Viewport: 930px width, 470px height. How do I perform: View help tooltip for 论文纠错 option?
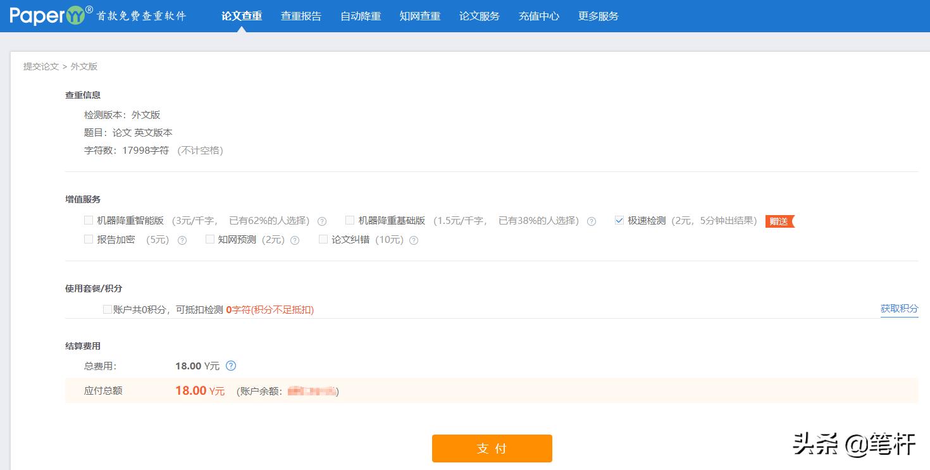[x=413, y=240]
